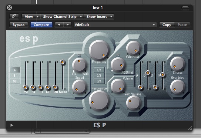This screenshot has width=201, height=138.
Task: Click the link chain icon button
Action: 14,16
